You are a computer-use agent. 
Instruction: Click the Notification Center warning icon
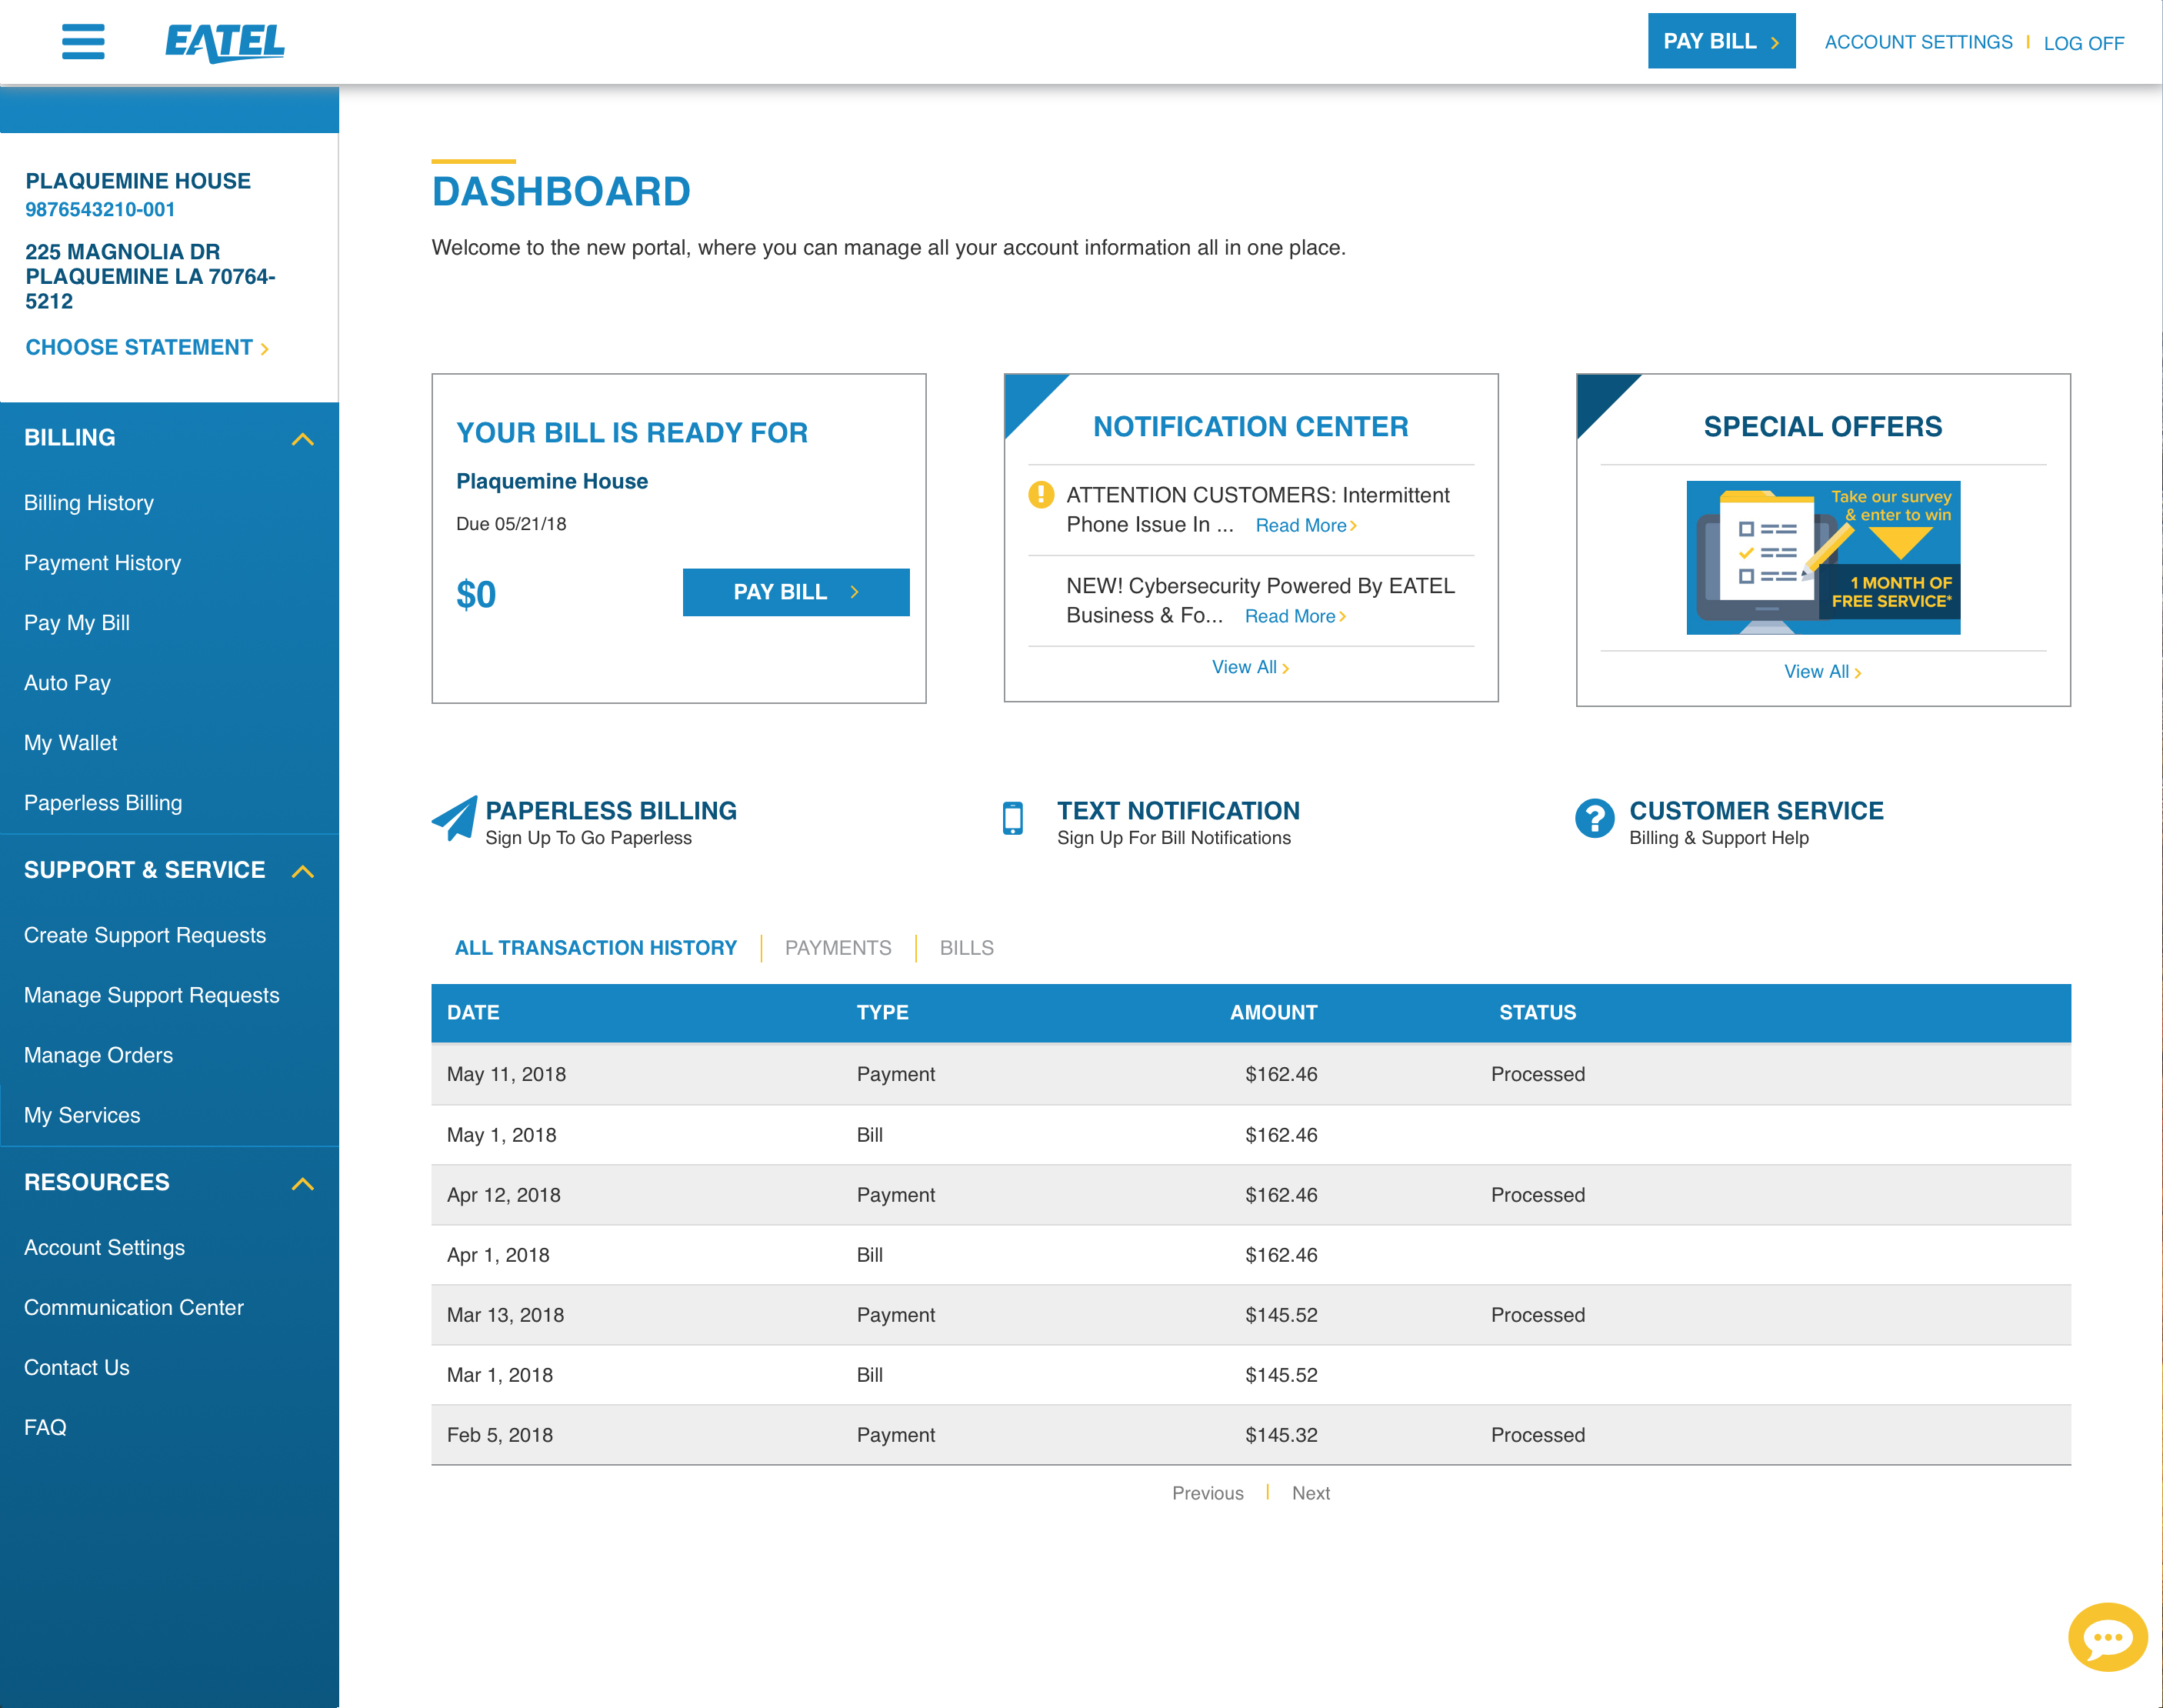[1041, 493]
